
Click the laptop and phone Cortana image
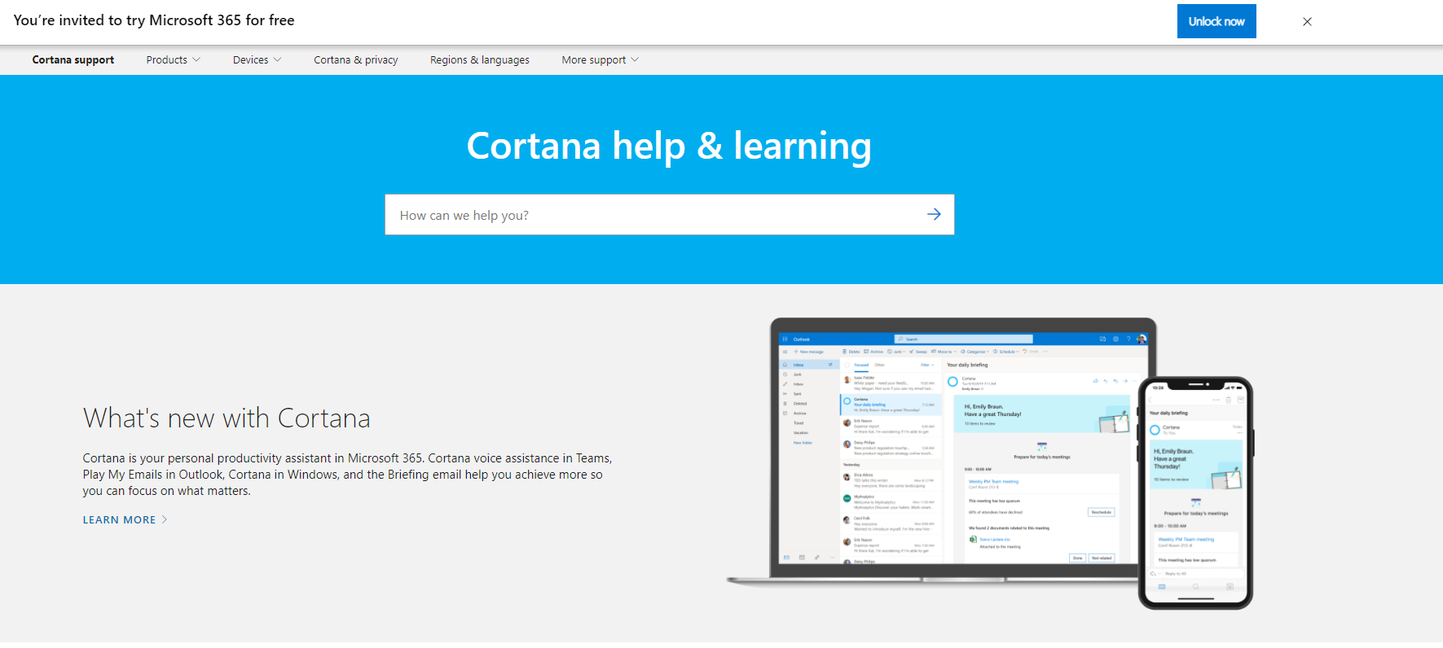(x=990, y=462)
